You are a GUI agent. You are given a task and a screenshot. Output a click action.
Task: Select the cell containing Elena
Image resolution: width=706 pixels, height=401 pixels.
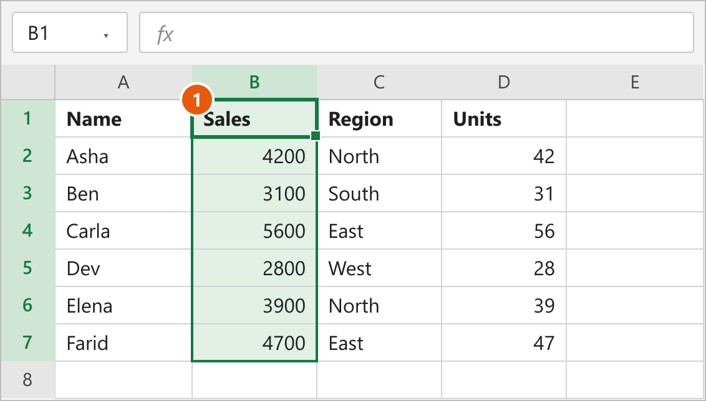click(123, 304)
